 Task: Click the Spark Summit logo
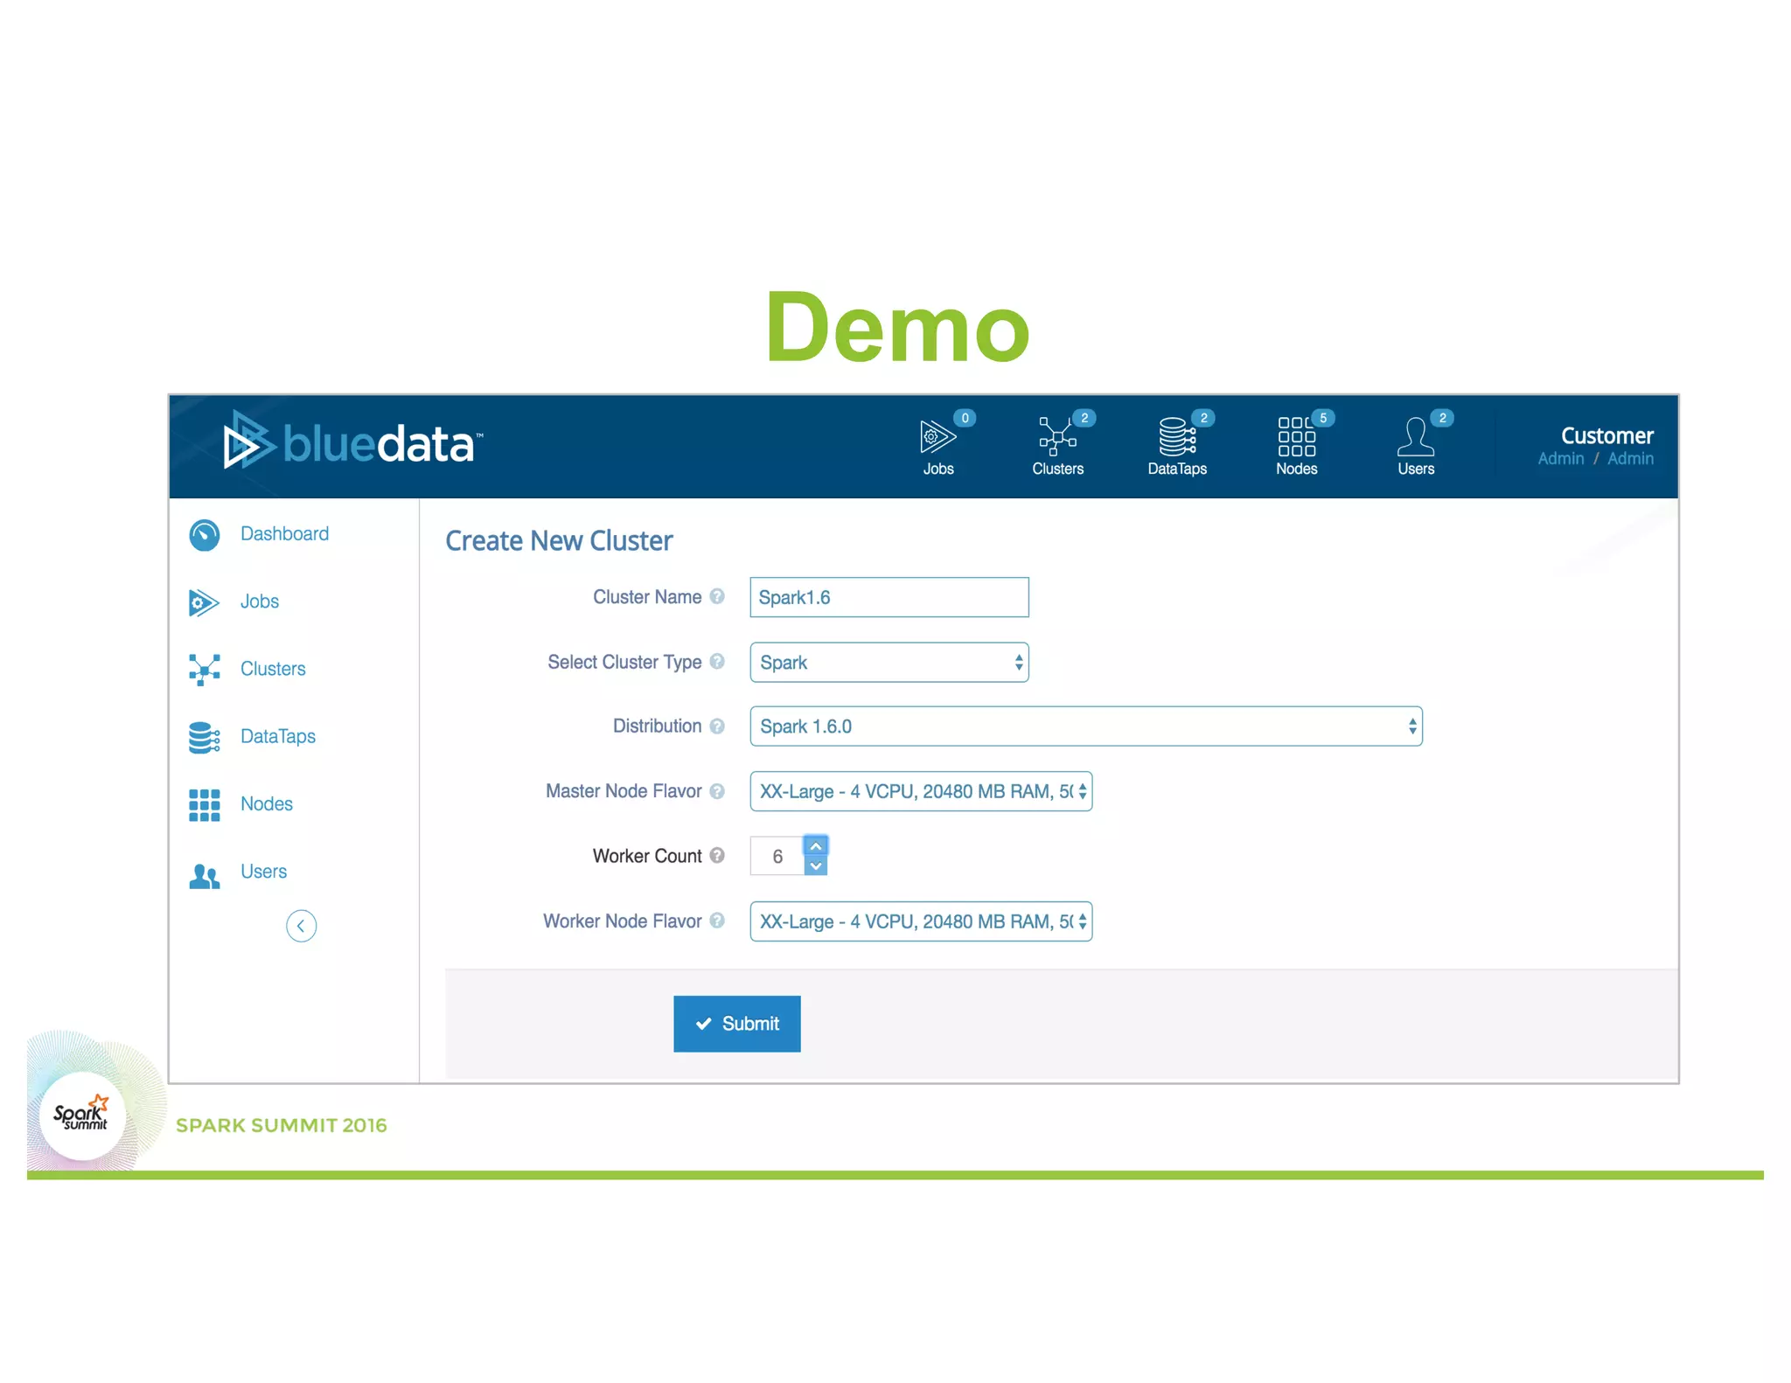point(81,1115)
